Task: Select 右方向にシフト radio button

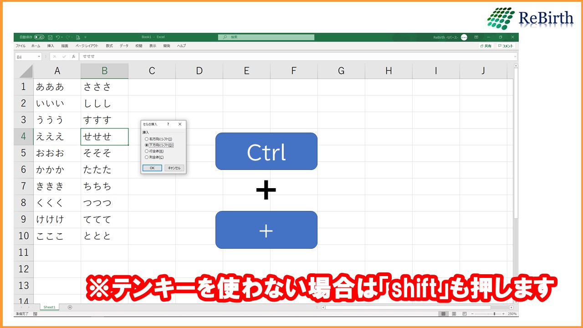Action: (x=147, y=139)
